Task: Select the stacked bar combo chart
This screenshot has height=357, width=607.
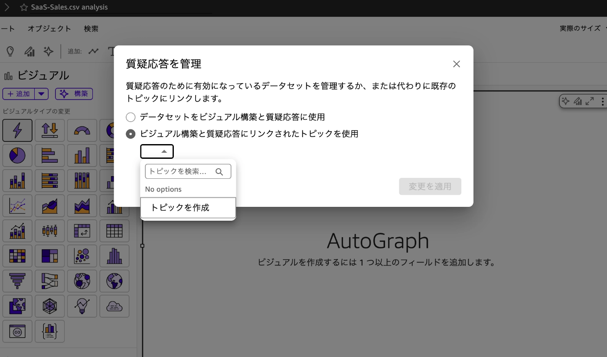Action: pos(17,231)
